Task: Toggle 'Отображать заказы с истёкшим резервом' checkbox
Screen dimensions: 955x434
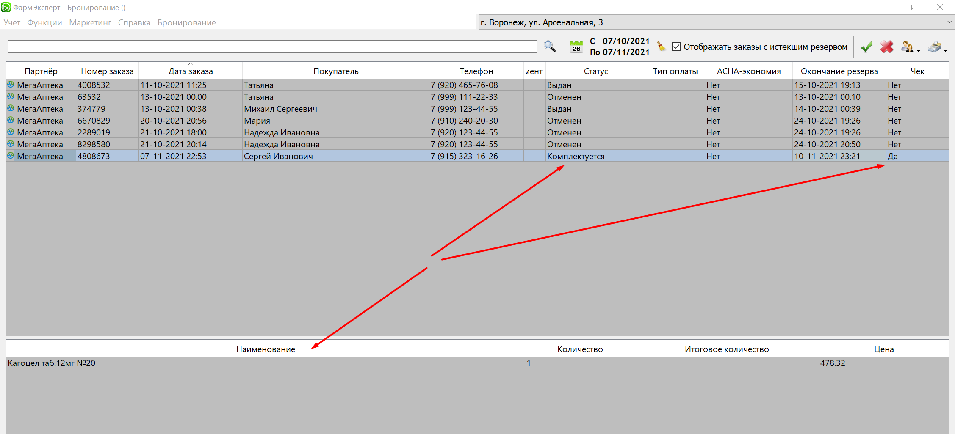Action: [x=676, y=47]
